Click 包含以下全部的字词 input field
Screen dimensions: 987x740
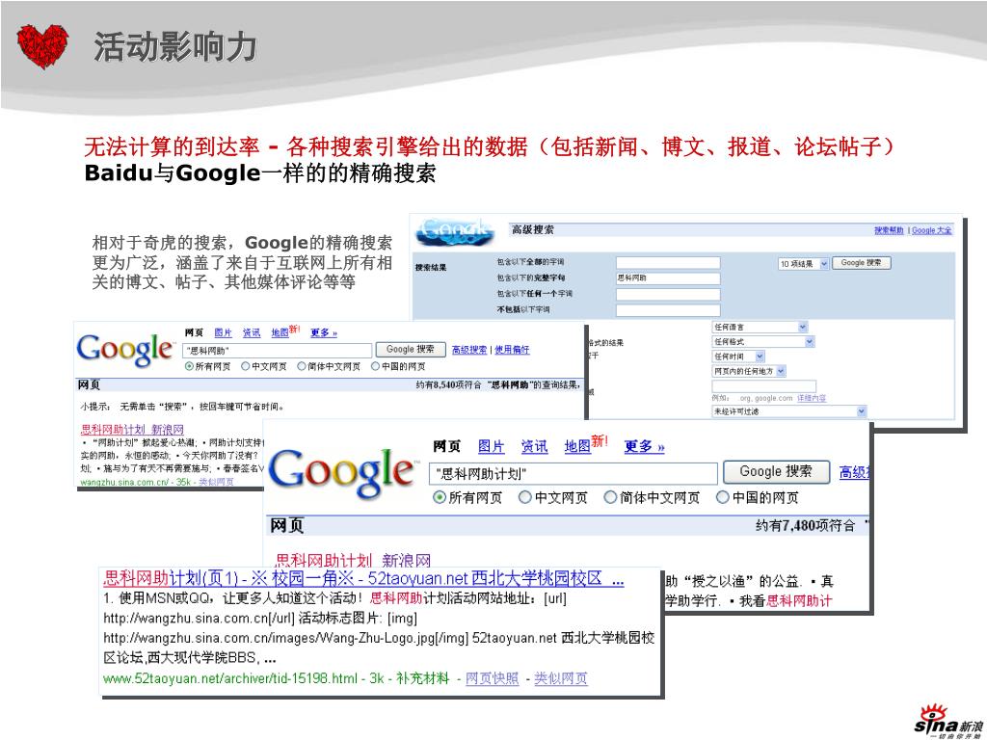668,263
